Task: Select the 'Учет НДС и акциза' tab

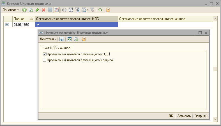Action: tap(57, 48)
